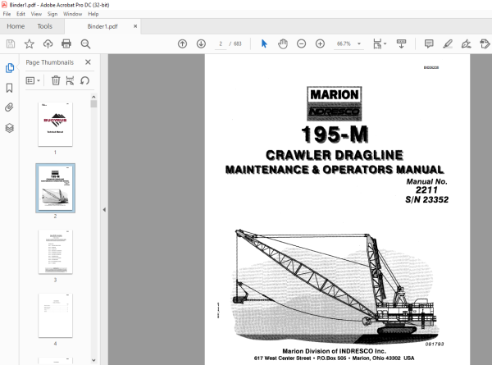Click the scrolling mode icon
Image resolution: width=492 pixels, height=365 pixels.
click(x=401, y=43)
